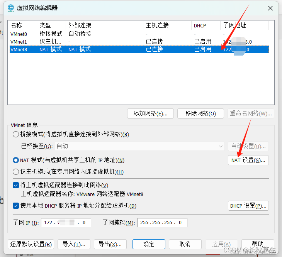Toggle 将主机虚拟适配器连接到此网络 checkbox
The width and height of the screenshot is (282, 257).
[x=16, y=185]
